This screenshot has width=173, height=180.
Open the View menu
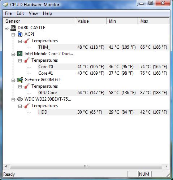click(x=33, y=13)
